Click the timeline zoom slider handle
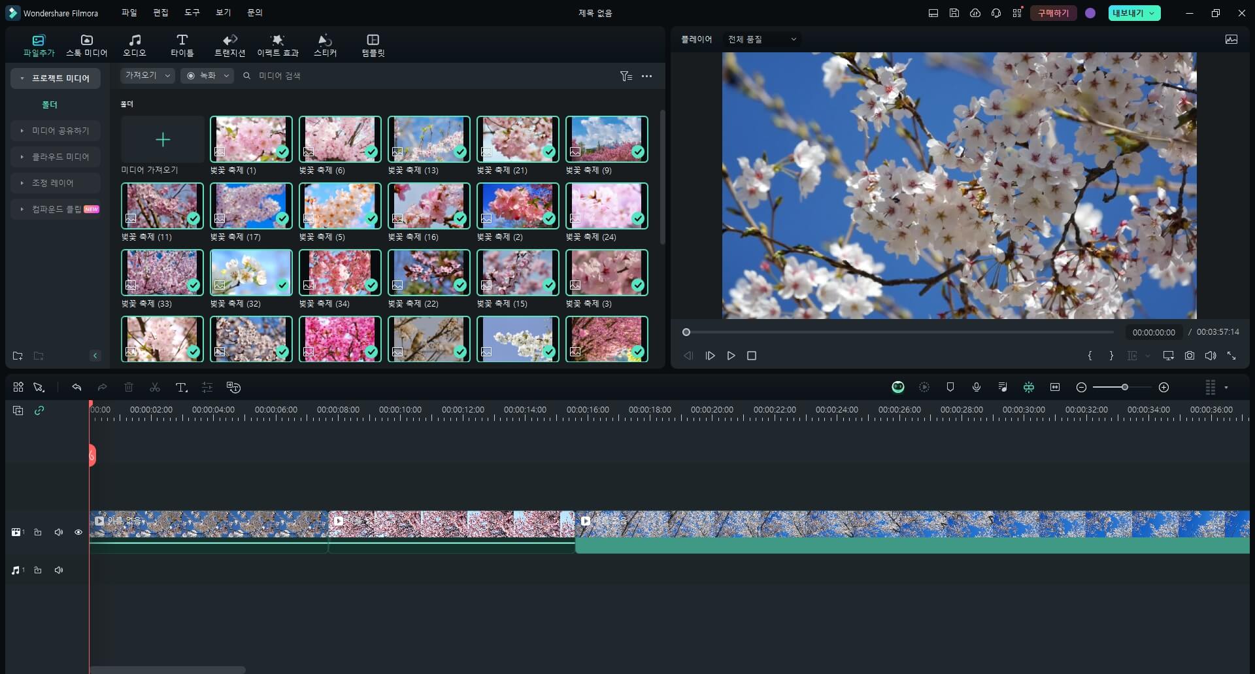This screenshot has width=1255, height=674. tap(1125, 388)
